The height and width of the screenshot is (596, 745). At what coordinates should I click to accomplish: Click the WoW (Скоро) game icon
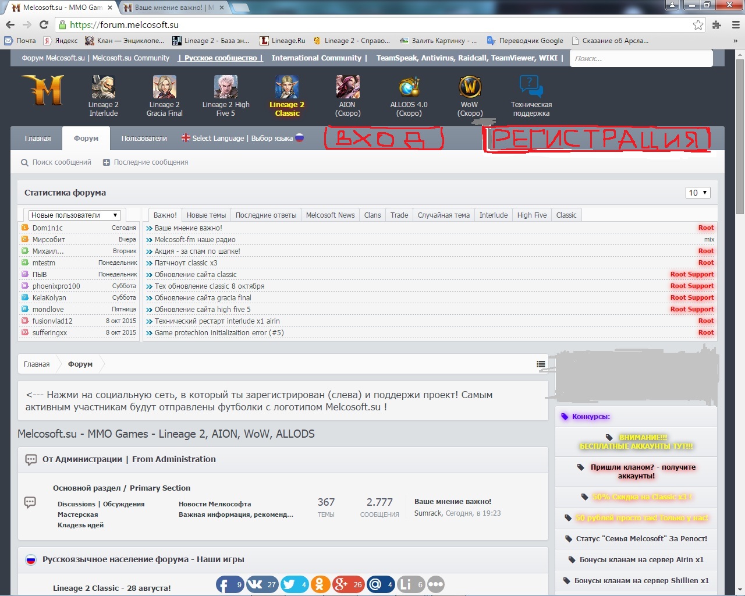(470, 87)
